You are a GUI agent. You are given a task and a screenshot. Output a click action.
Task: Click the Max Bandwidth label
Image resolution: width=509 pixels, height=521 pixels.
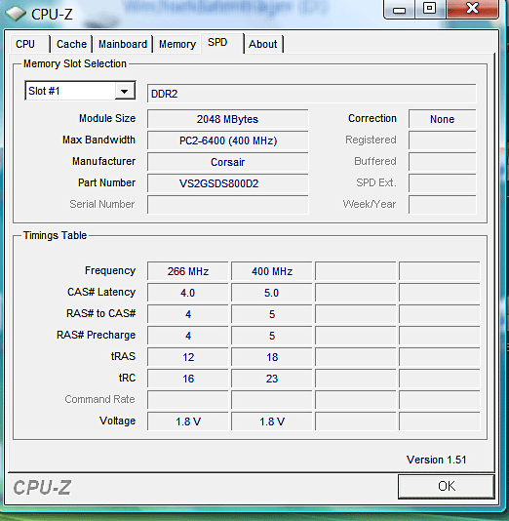(98, 140)
